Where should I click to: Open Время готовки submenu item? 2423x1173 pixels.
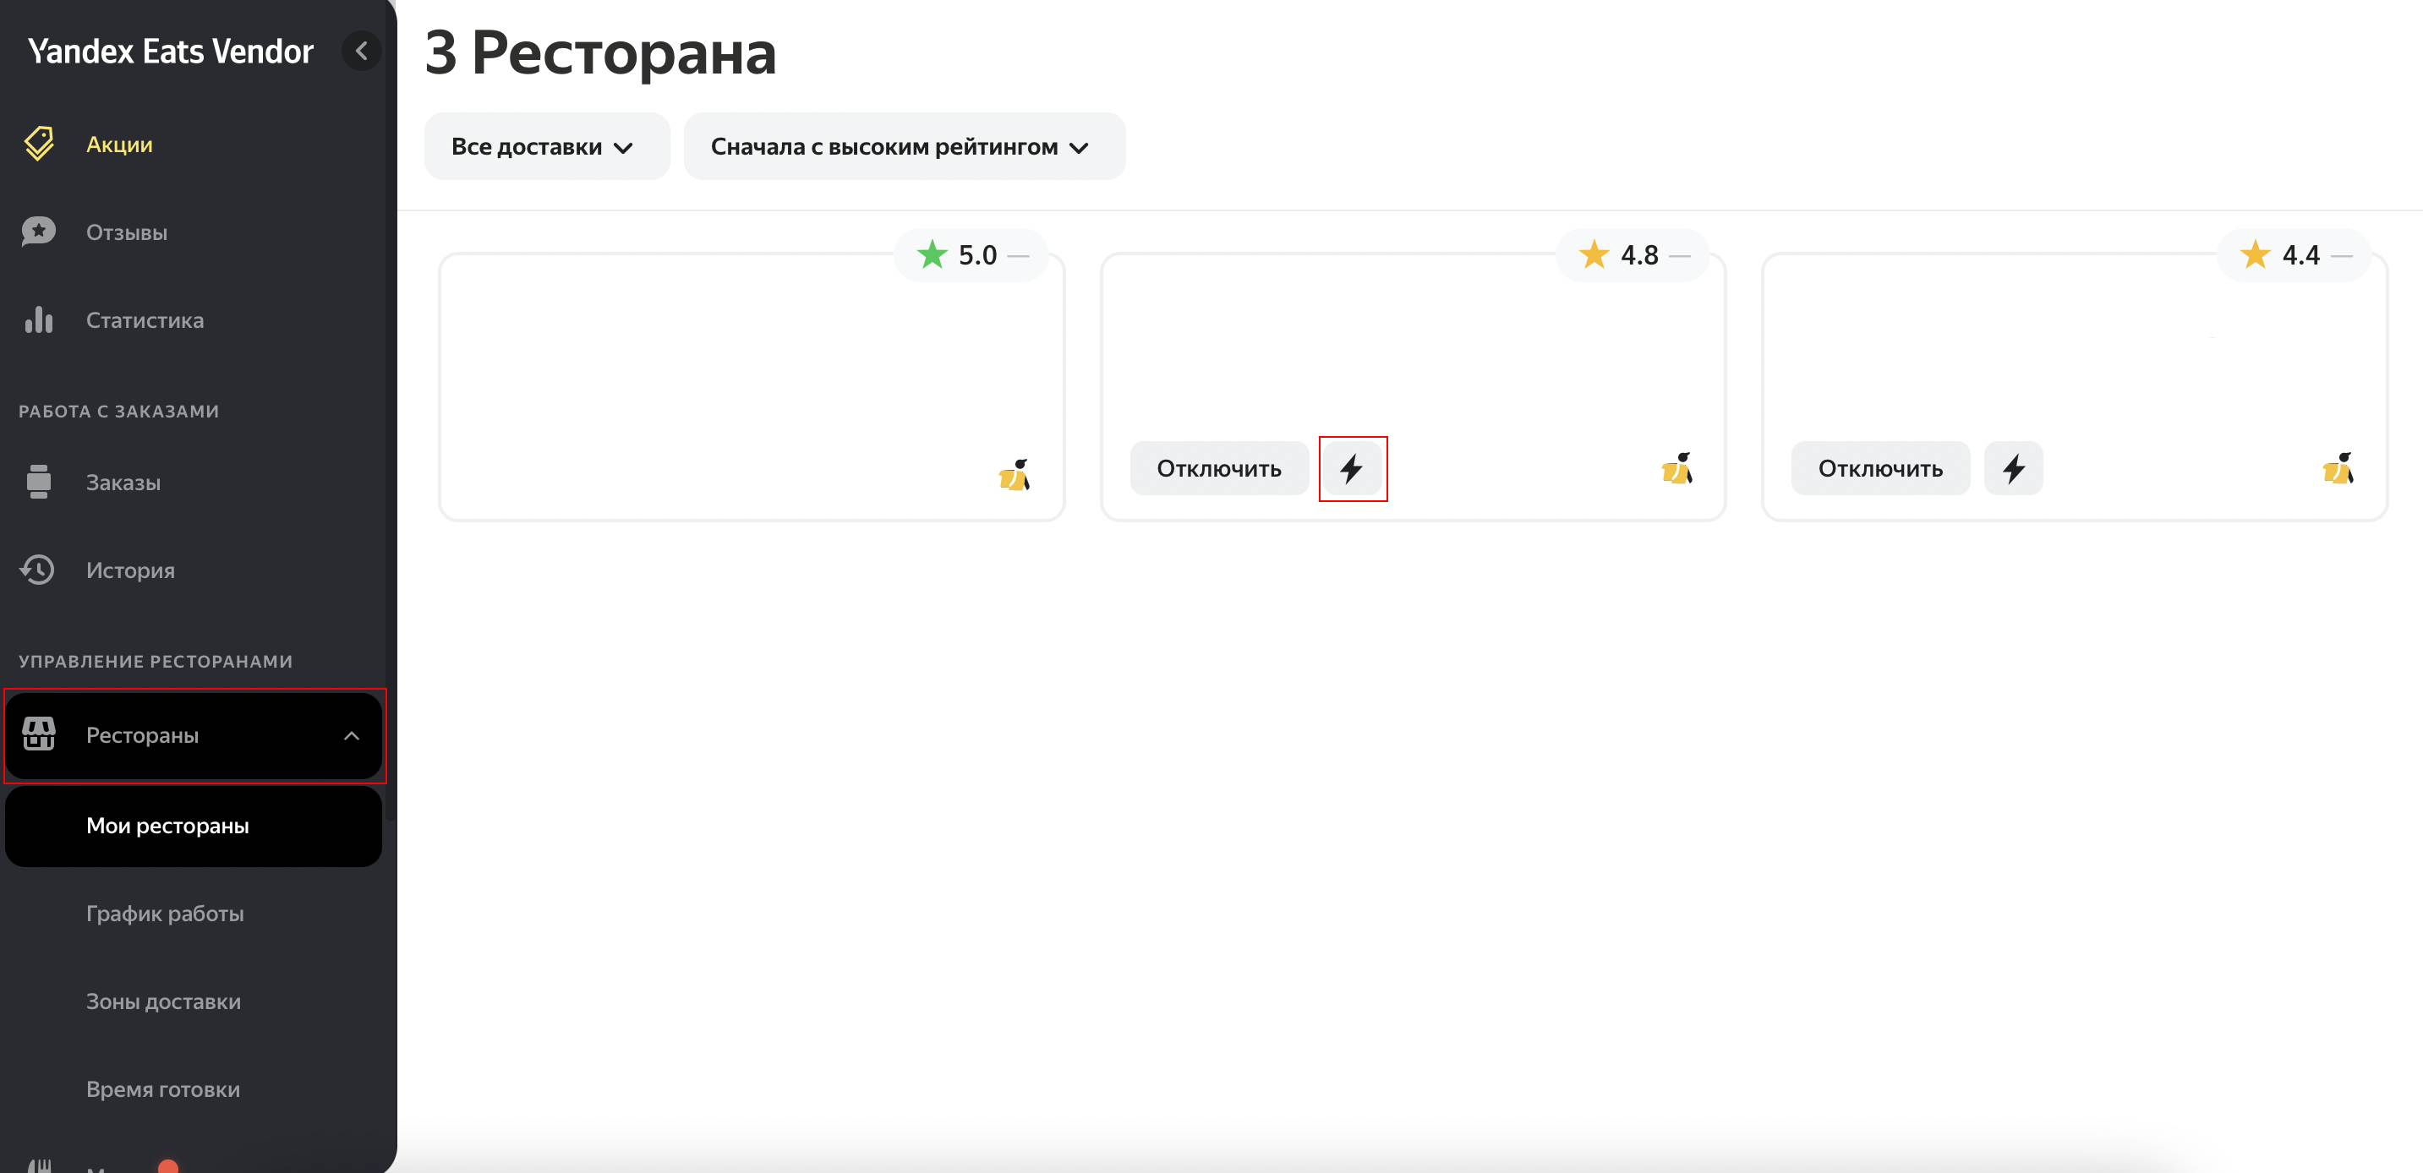coord(162,1089)
